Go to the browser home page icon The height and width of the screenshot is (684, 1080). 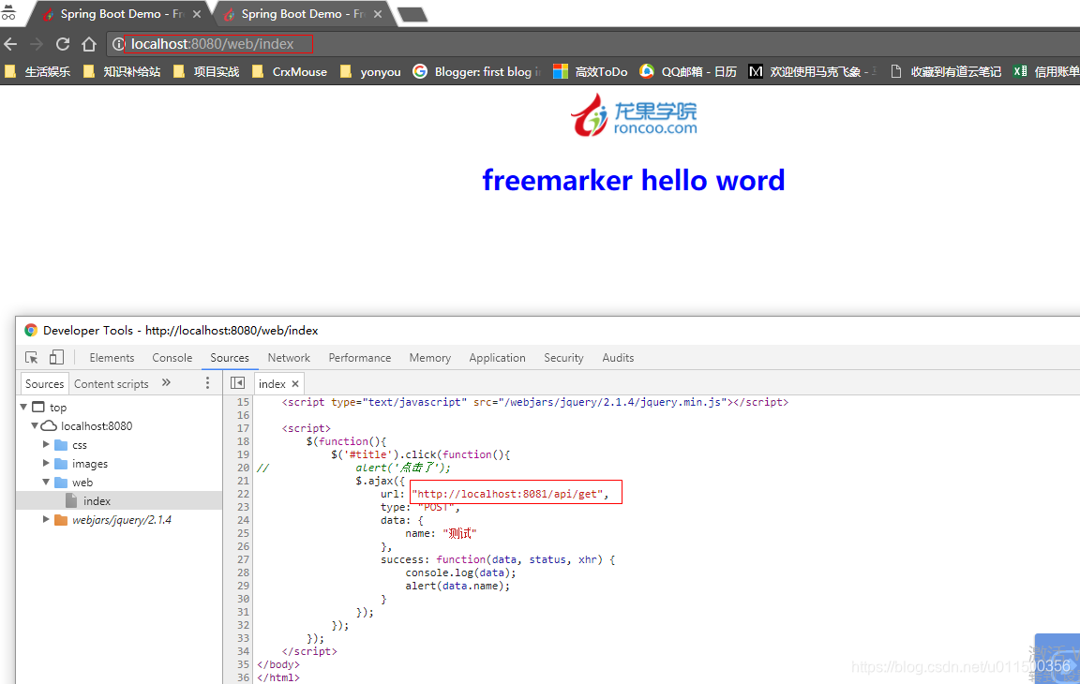[89, 44]
